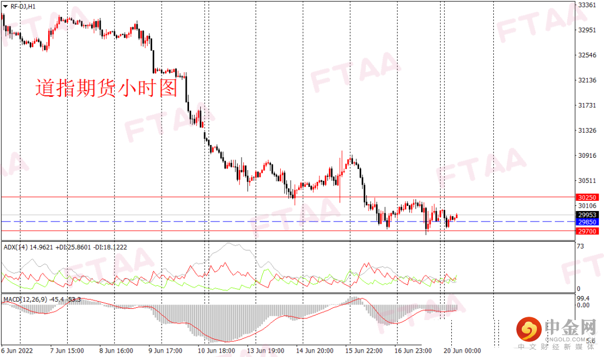The image size is (604, 357).
Task: Click the blue 29850 price tag
Action: click(x=588, y=222)
